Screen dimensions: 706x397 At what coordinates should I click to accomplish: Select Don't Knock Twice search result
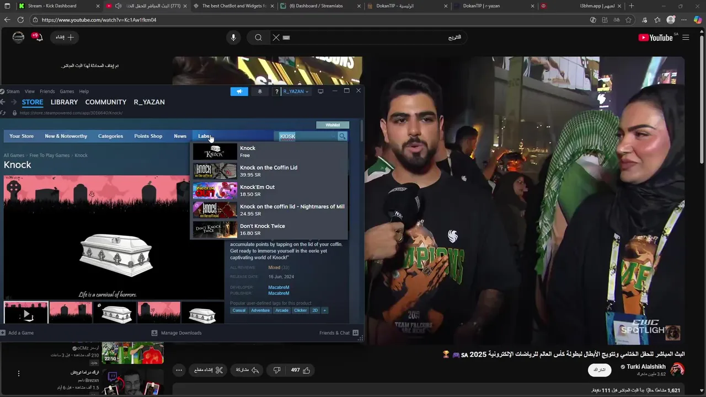(270, 229)
